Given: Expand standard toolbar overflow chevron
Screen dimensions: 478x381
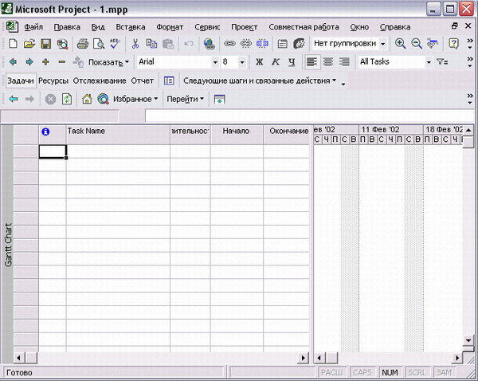Looking at the screenshot, I should click(470, 44).
